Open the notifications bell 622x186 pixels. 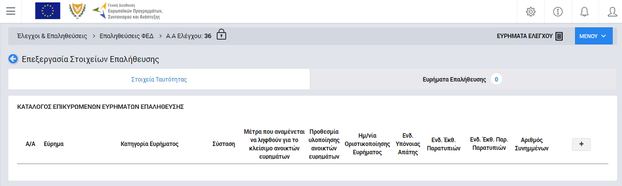pyautogui.click(x=584, y=11)
